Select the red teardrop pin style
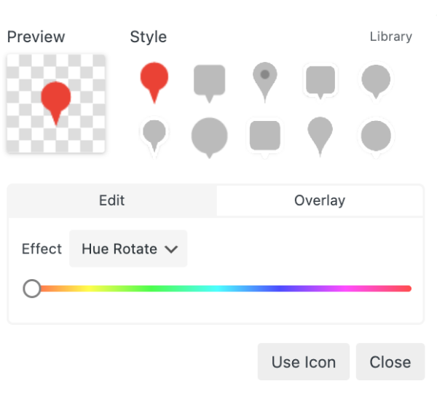The height and width of the screenshot is (408, 437). coord(154,79)
